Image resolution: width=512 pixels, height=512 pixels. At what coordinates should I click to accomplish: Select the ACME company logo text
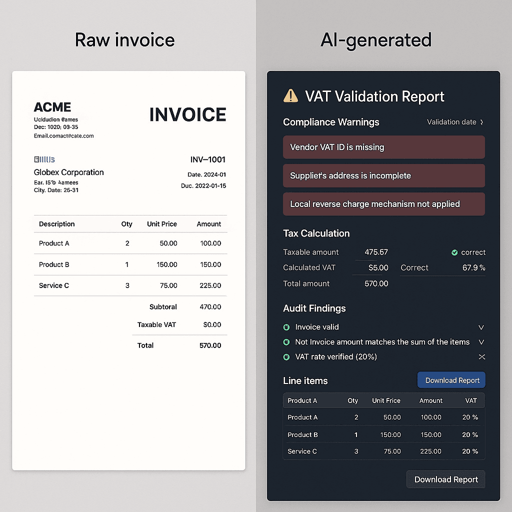52,107
